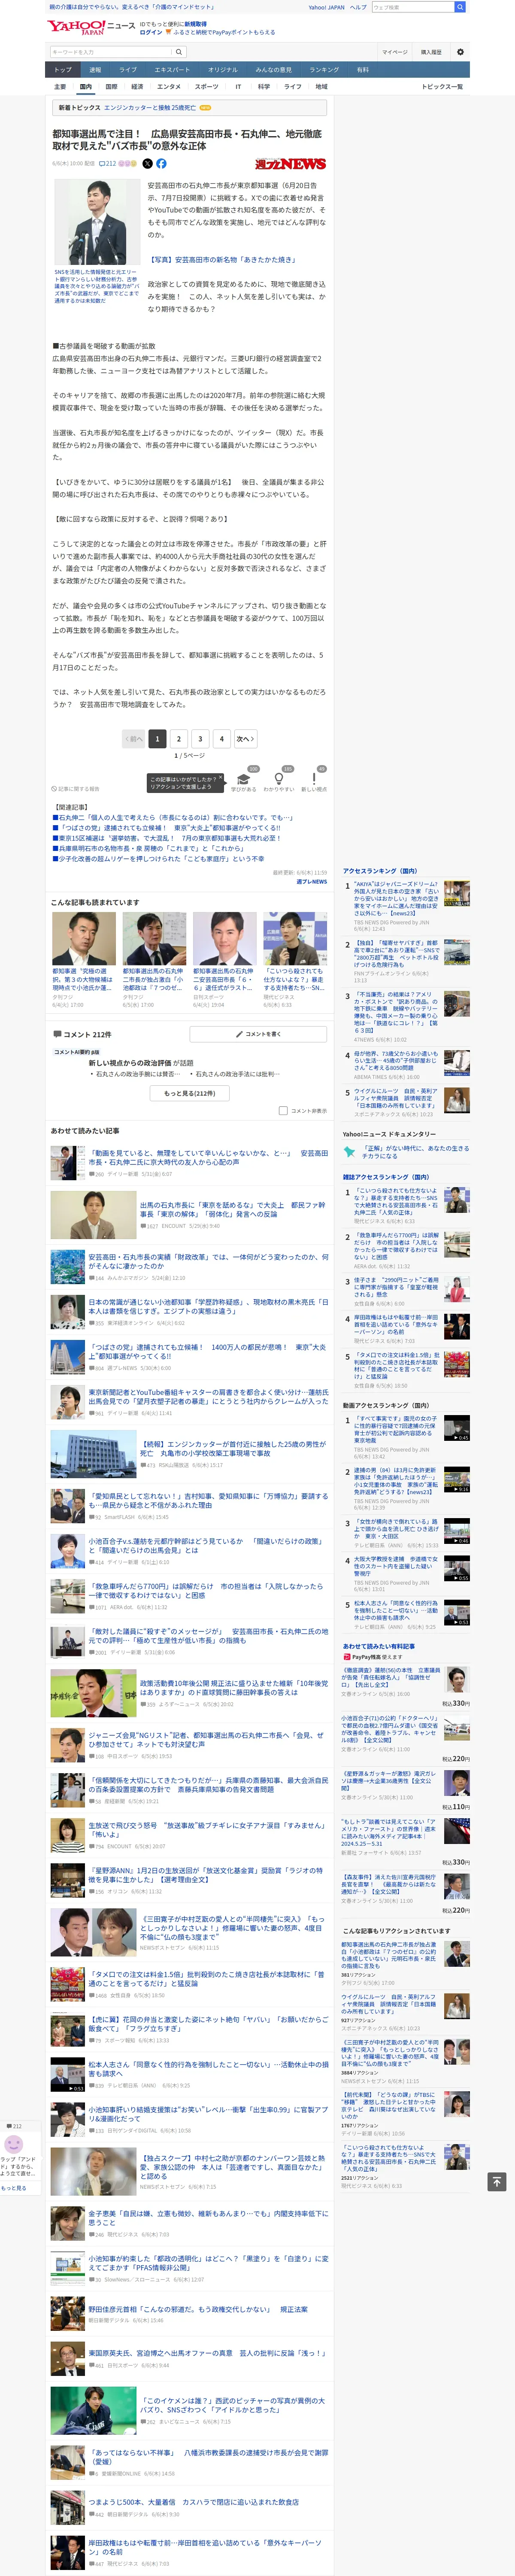Open the エキスパート navigation tab
The height and width of the screenshot is (2576, 515).
coord(172,70)
